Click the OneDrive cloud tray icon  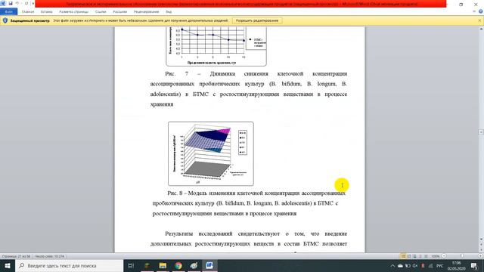(x=400, y=266)
